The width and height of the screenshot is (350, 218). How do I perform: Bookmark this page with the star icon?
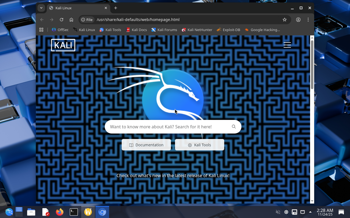[284, 20]
